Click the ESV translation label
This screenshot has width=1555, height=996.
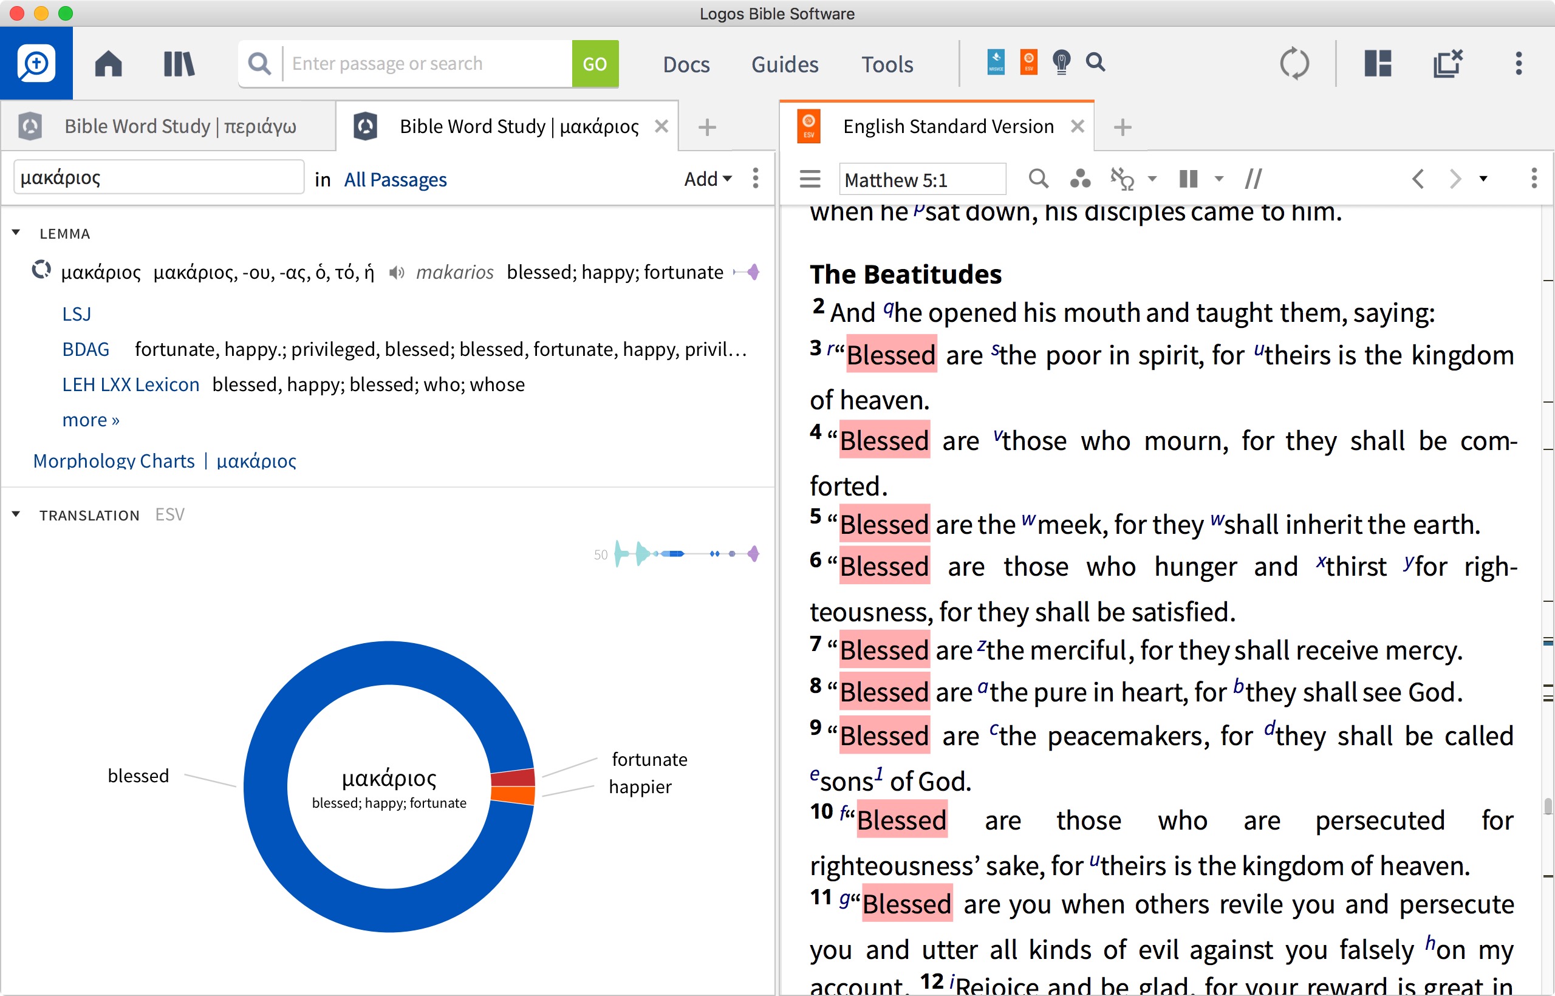tap(169, 515)
